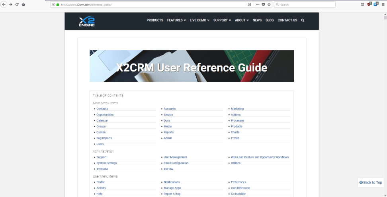Open the Admin link
Viewport: 387px width, 197px height.
168,138
